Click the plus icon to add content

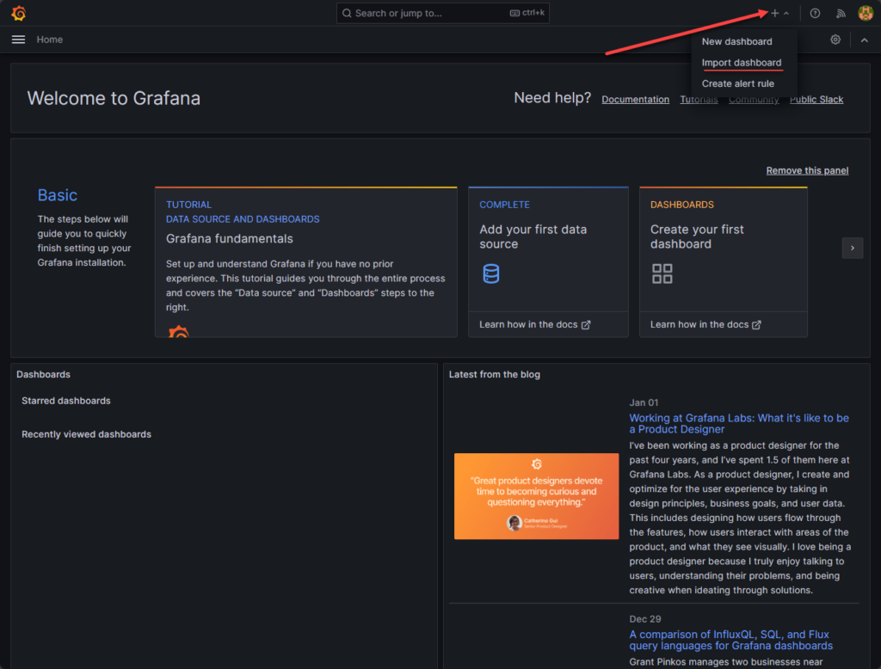point(773,12)
